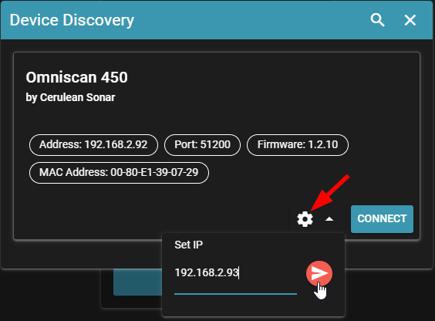435x321 pixels.
Task: Select the MAC Address chip
Action: pos(119,173)
